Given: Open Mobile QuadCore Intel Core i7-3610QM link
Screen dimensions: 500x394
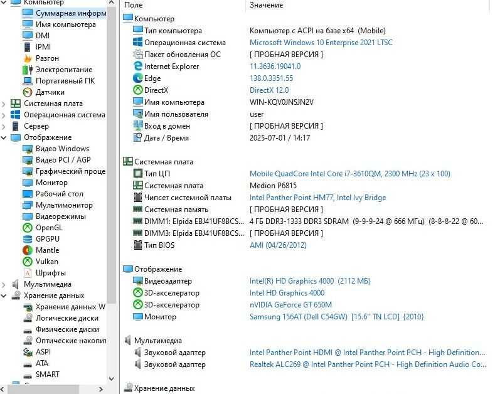Looking at the screenshot, I should (x=350, y=174).
